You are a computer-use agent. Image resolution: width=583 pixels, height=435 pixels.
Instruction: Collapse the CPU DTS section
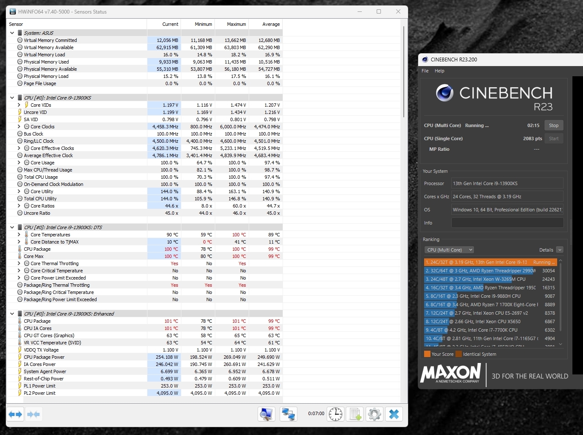pos(12,227)
